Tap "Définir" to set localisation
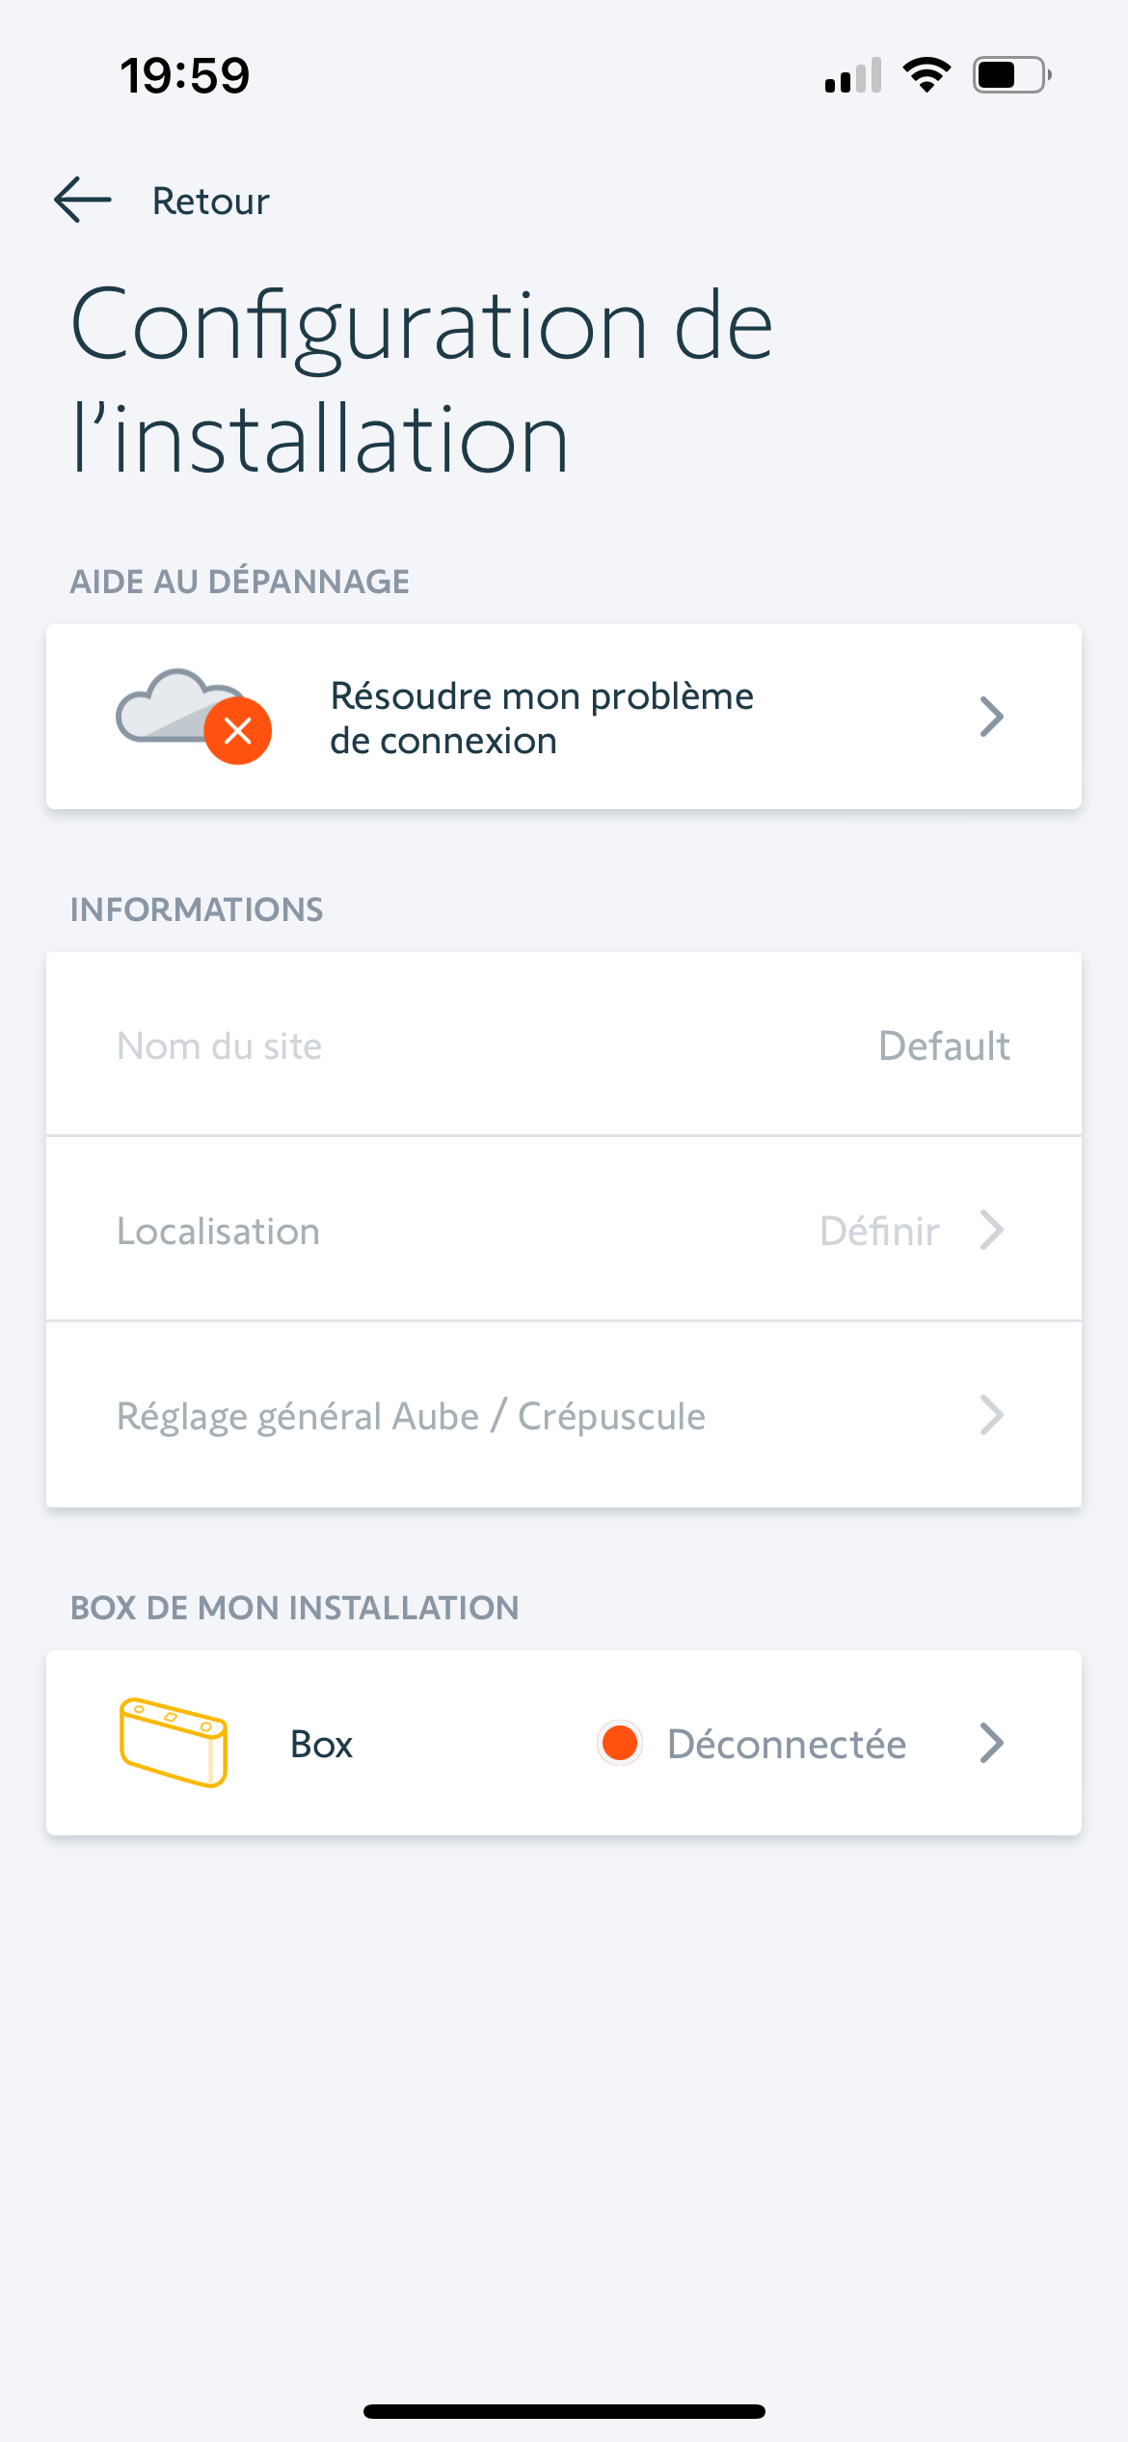The width and height of the screenshot is (1128, 2442). (879, 1232)
